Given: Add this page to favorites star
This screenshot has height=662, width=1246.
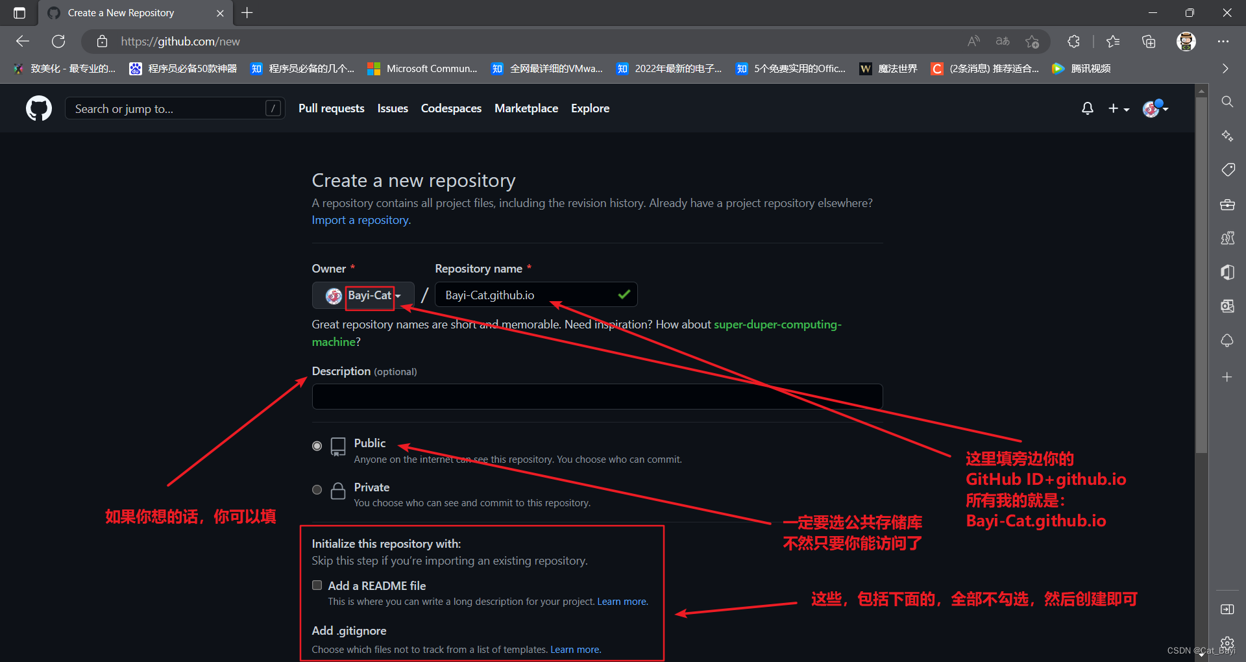Looking at the screenshot, I should pyautogui.click(x=1032, y=42).
